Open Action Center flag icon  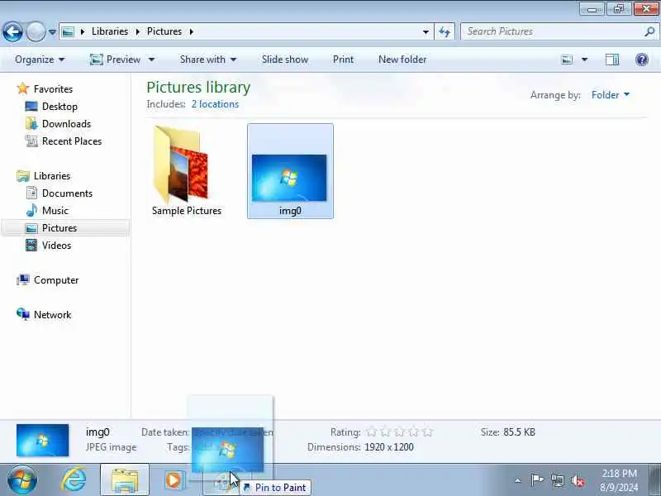[537, 480]
